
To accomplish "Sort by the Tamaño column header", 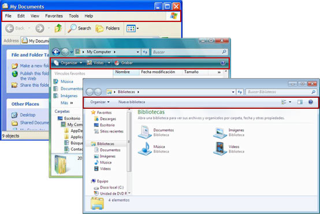I will point(191,72).
